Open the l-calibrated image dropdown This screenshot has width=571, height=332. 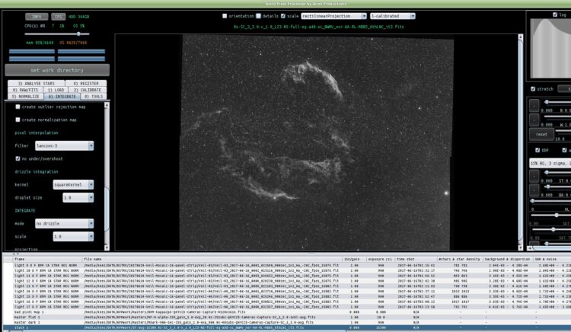[393, 16]
